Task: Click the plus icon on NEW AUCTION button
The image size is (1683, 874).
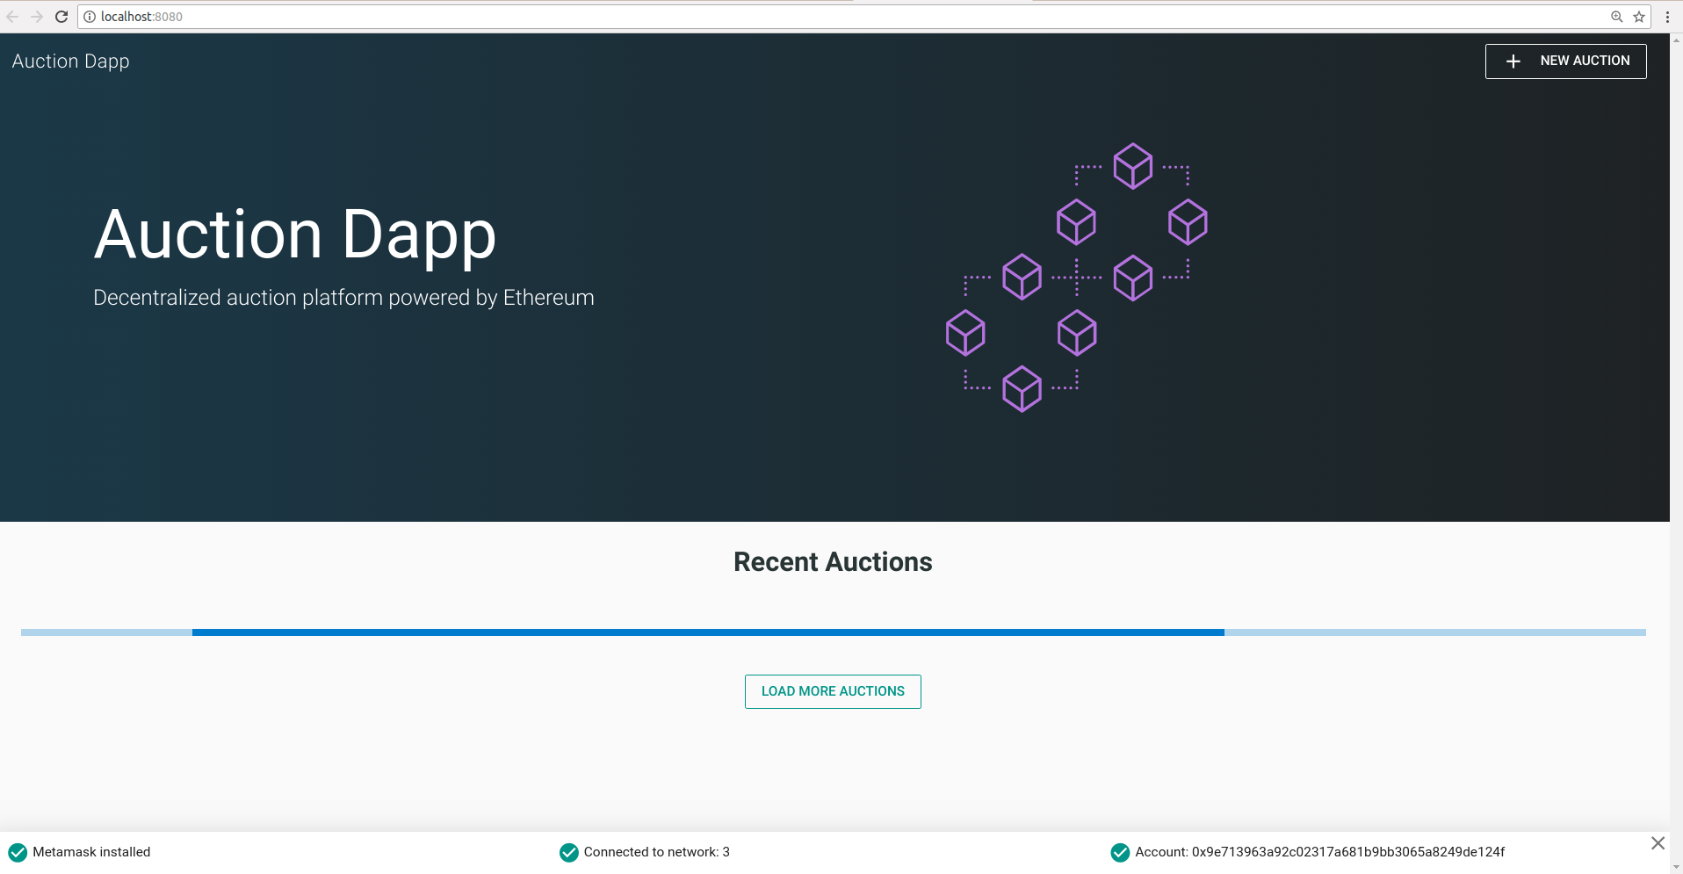Action: coord(1513,61)
